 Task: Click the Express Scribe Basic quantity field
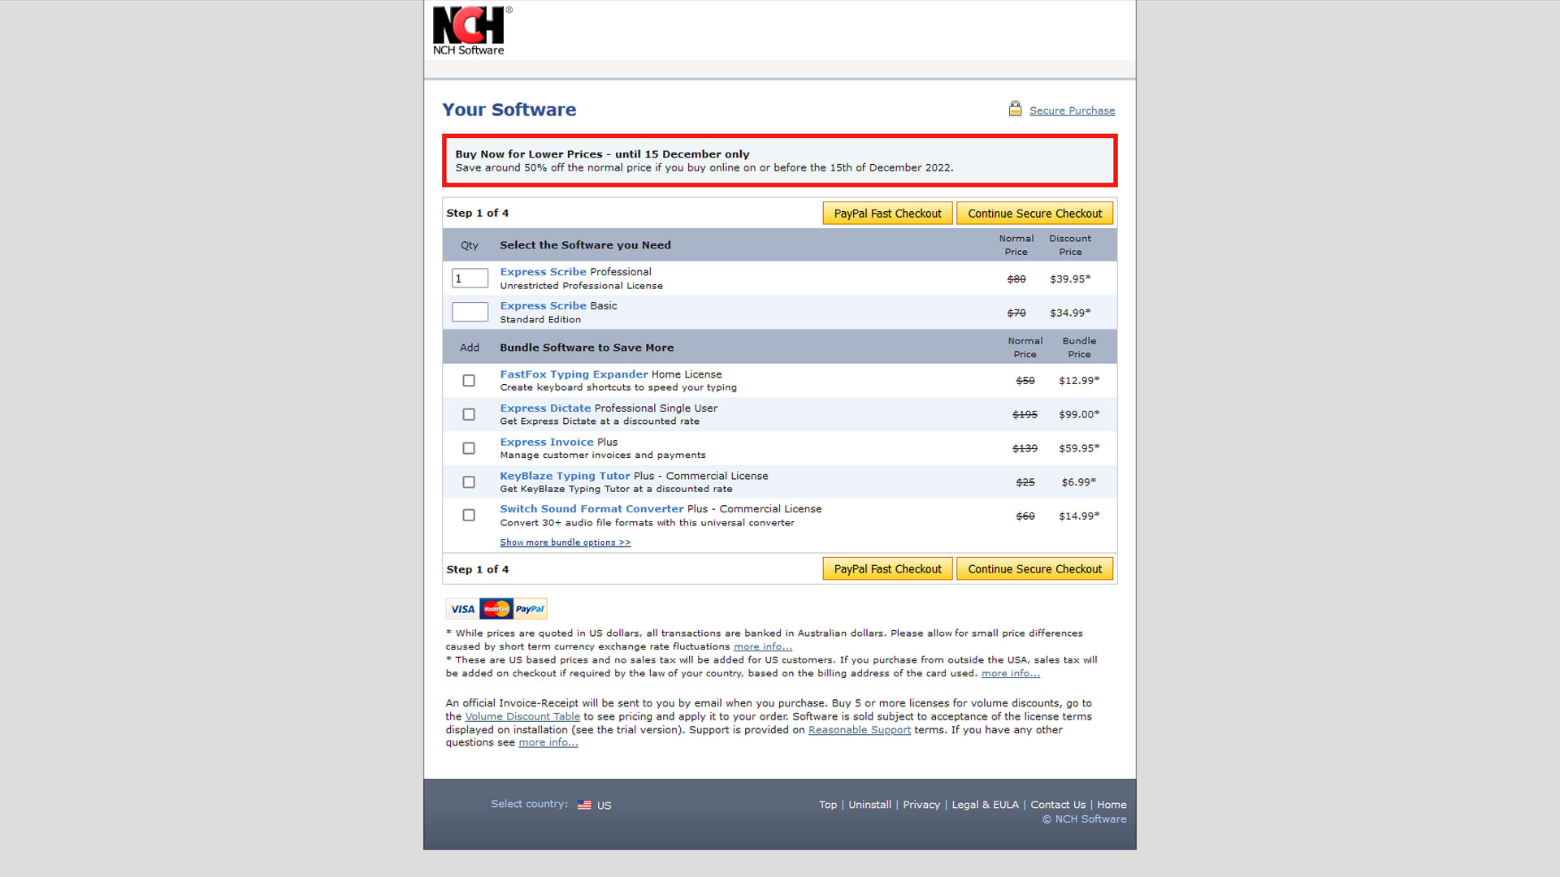[x=470, y=312]
